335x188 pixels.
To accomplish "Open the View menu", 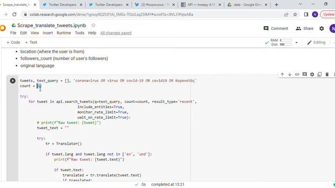I will click(x=35, y=33).
